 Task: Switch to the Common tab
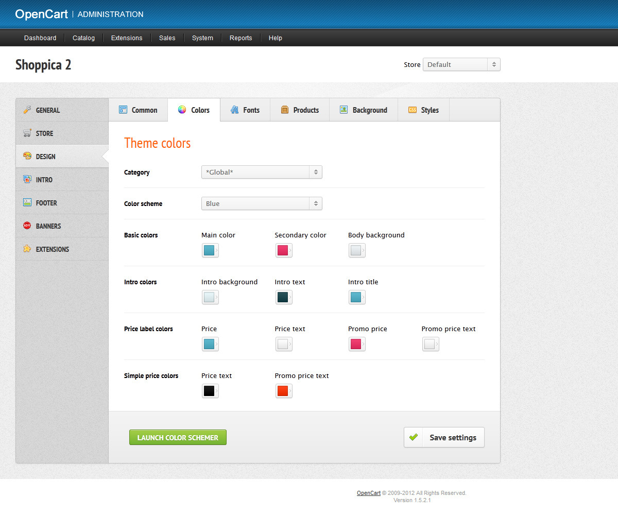[138, 110]
